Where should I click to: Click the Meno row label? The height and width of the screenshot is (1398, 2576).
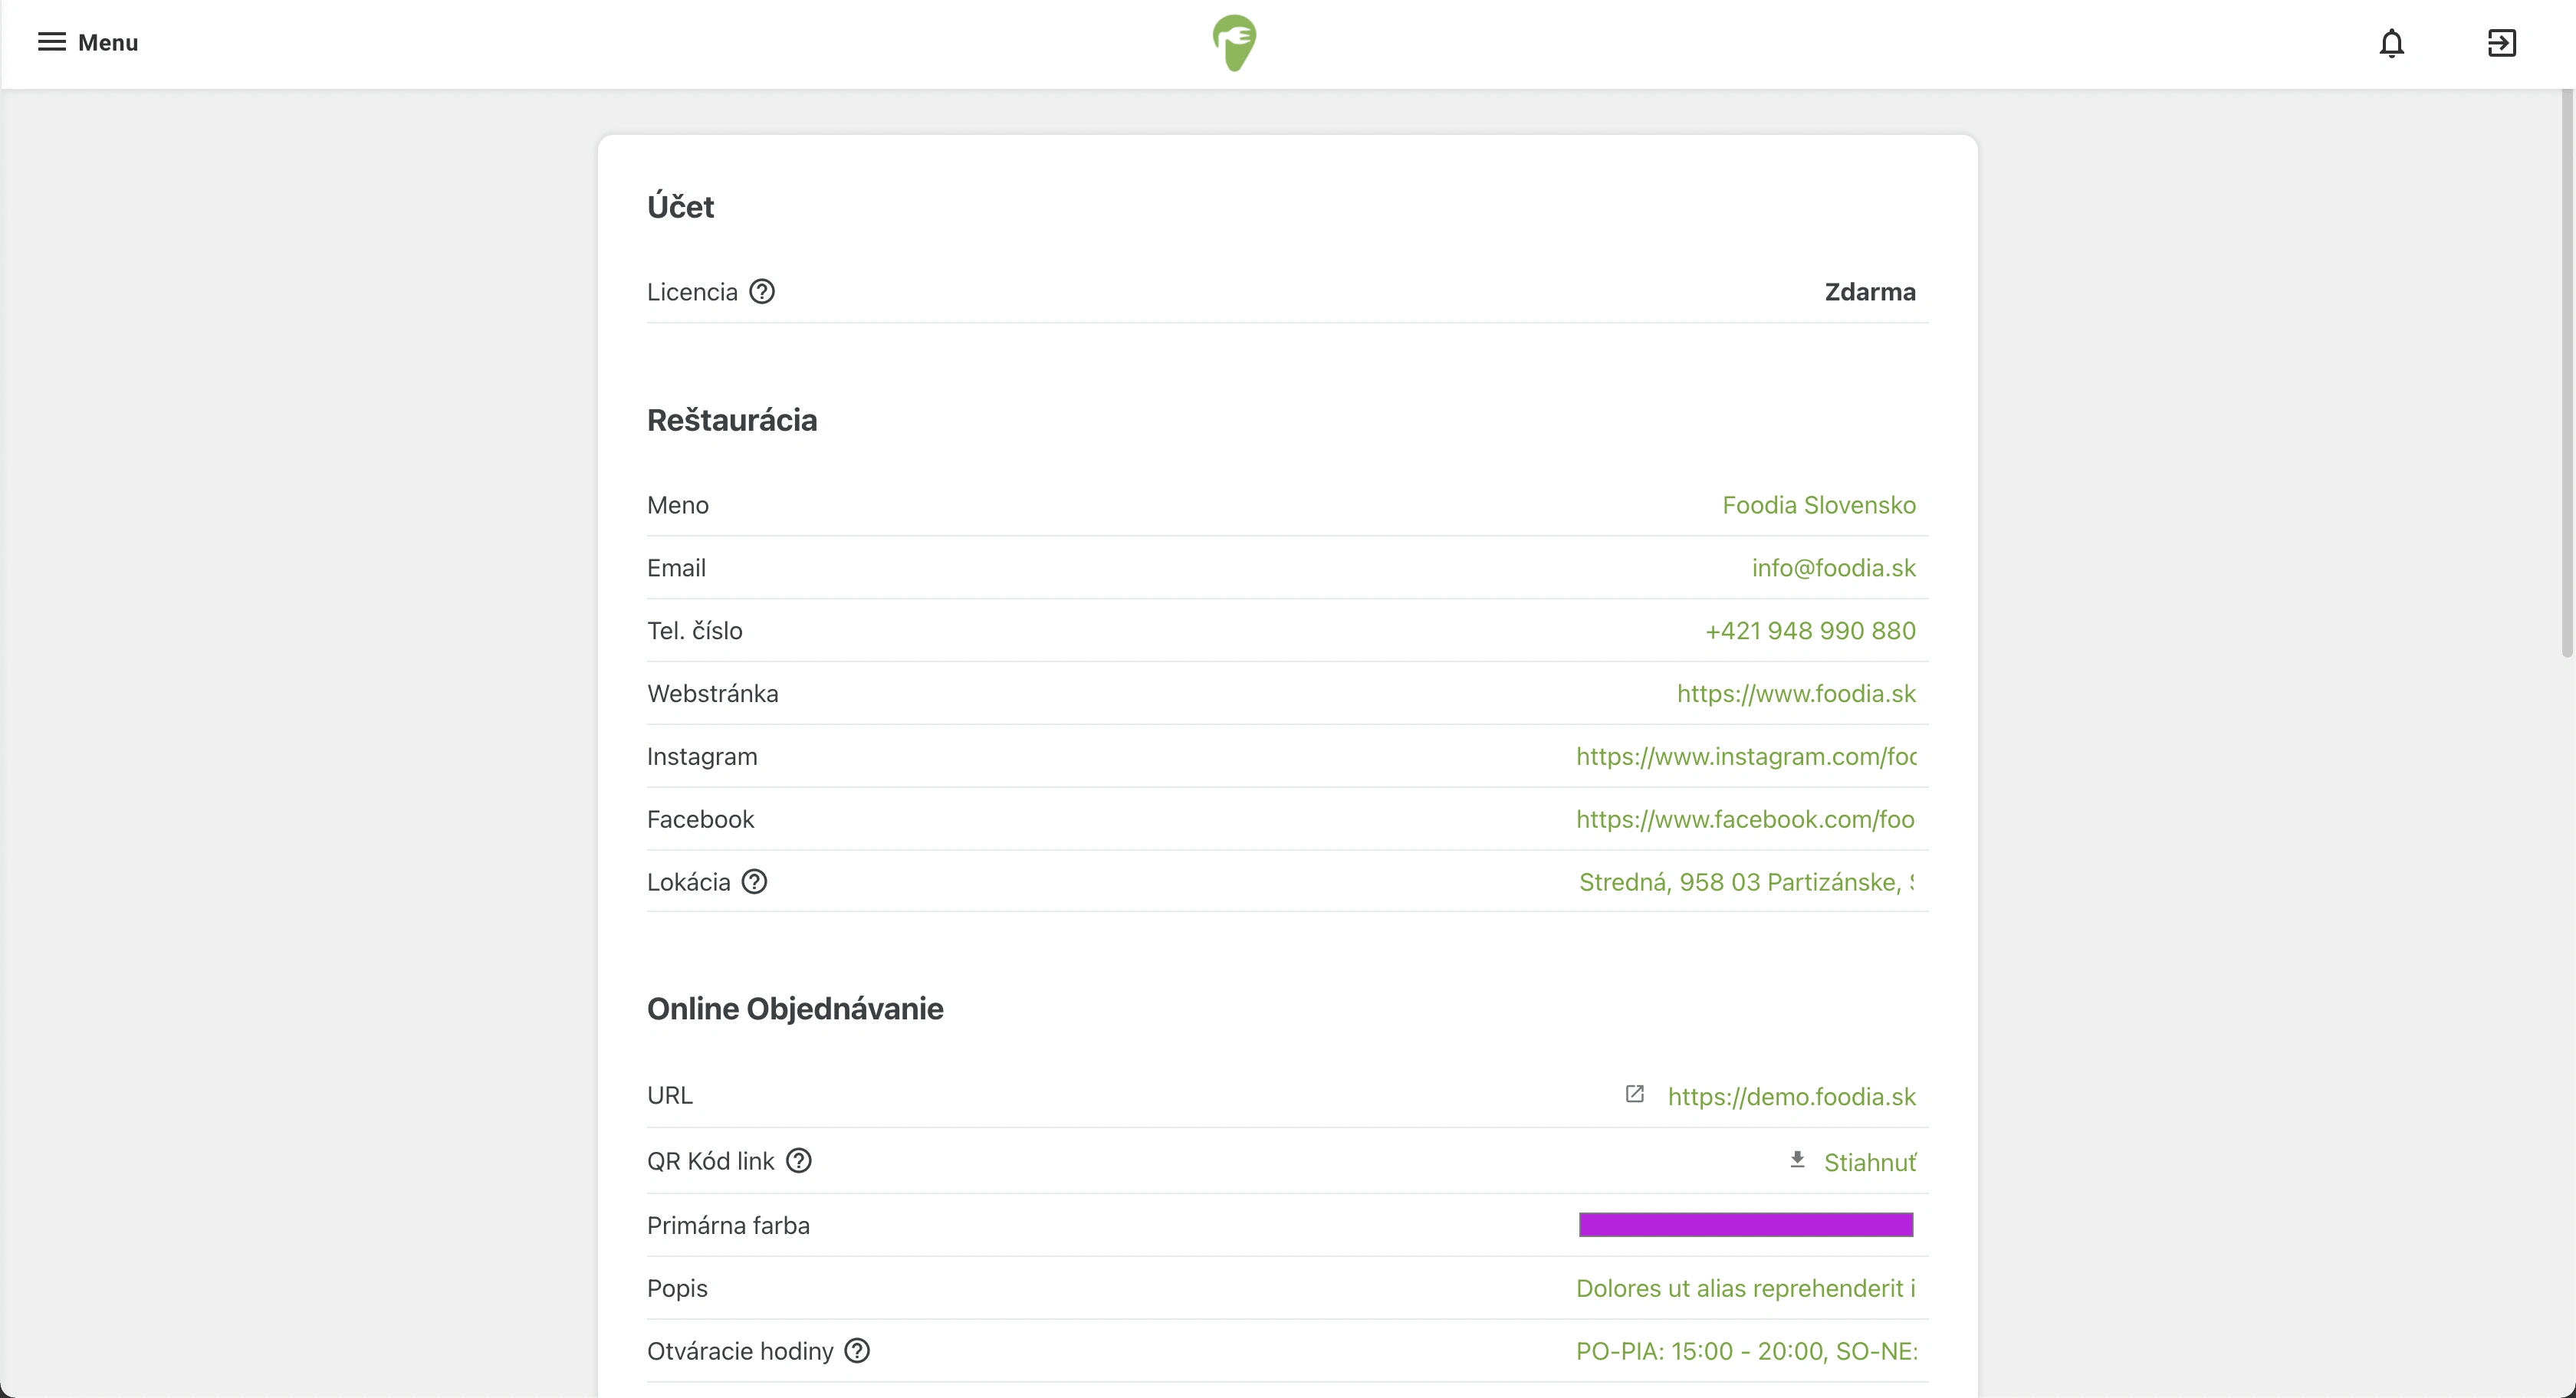pos(678,505)
